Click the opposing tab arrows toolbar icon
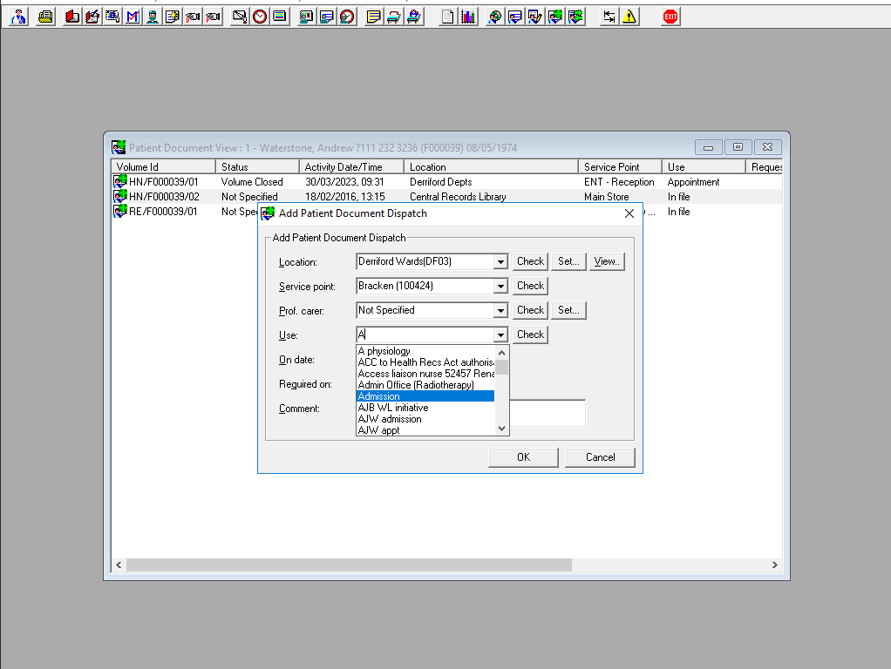The height and width of the screenshot is (669, 891). click(x=609, y=17)
